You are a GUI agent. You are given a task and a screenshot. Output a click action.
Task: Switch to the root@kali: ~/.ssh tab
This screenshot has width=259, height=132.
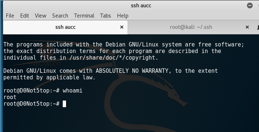191,27
